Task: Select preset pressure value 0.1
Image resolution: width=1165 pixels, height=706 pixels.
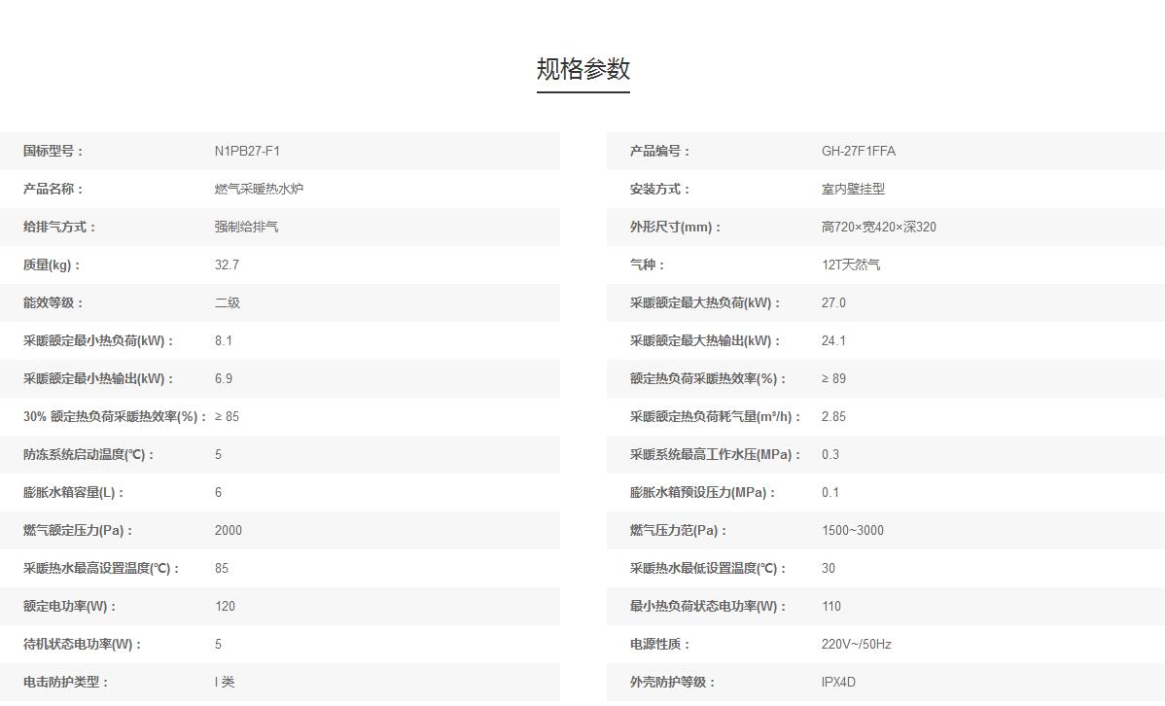Action: [x=830, y=492]
